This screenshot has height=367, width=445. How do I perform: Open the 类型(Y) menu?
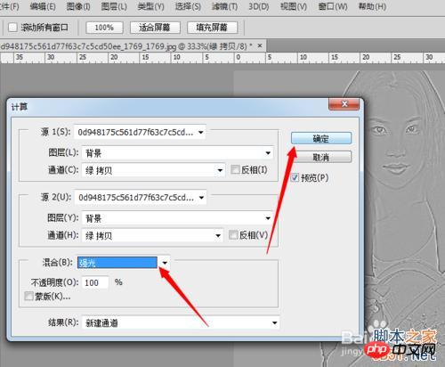pyautogui.click(x=150, y=6)
